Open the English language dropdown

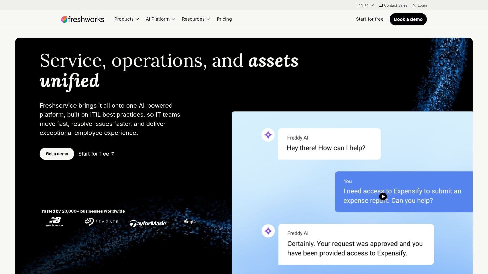365,5
